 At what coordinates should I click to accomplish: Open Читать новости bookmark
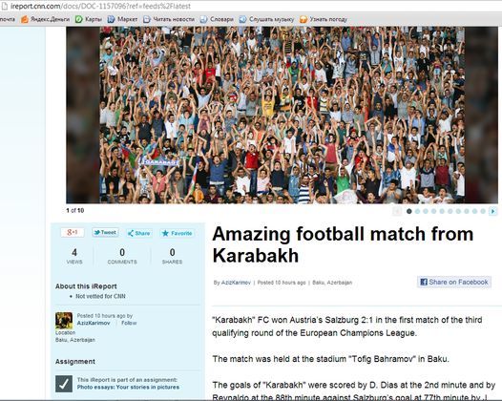coord(169,19)
